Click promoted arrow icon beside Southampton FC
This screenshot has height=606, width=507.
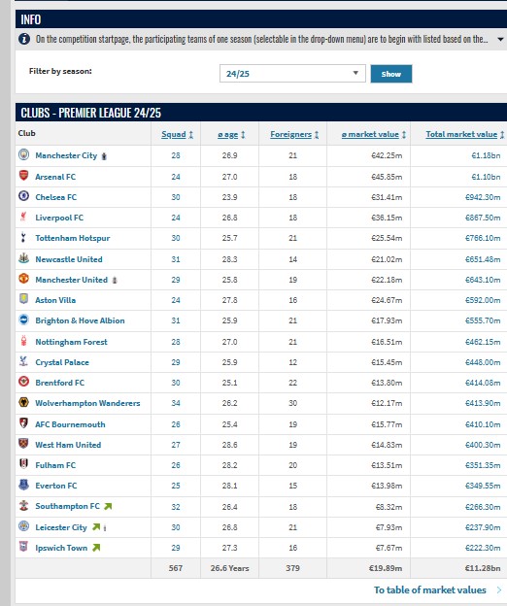tap(108, 506)
